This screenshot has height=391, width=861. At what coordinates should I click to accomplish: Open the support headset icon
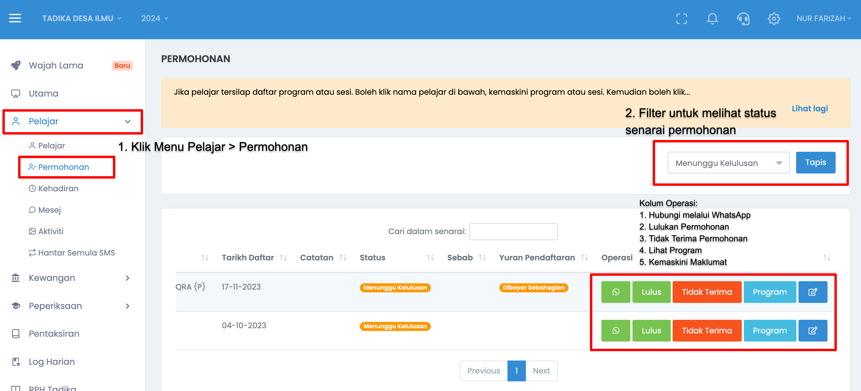tap(743, 19)
